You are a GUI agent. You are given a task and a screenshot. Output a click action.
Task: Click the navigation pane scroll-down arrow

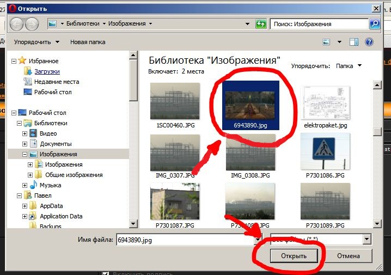click(x=133, y=224)
